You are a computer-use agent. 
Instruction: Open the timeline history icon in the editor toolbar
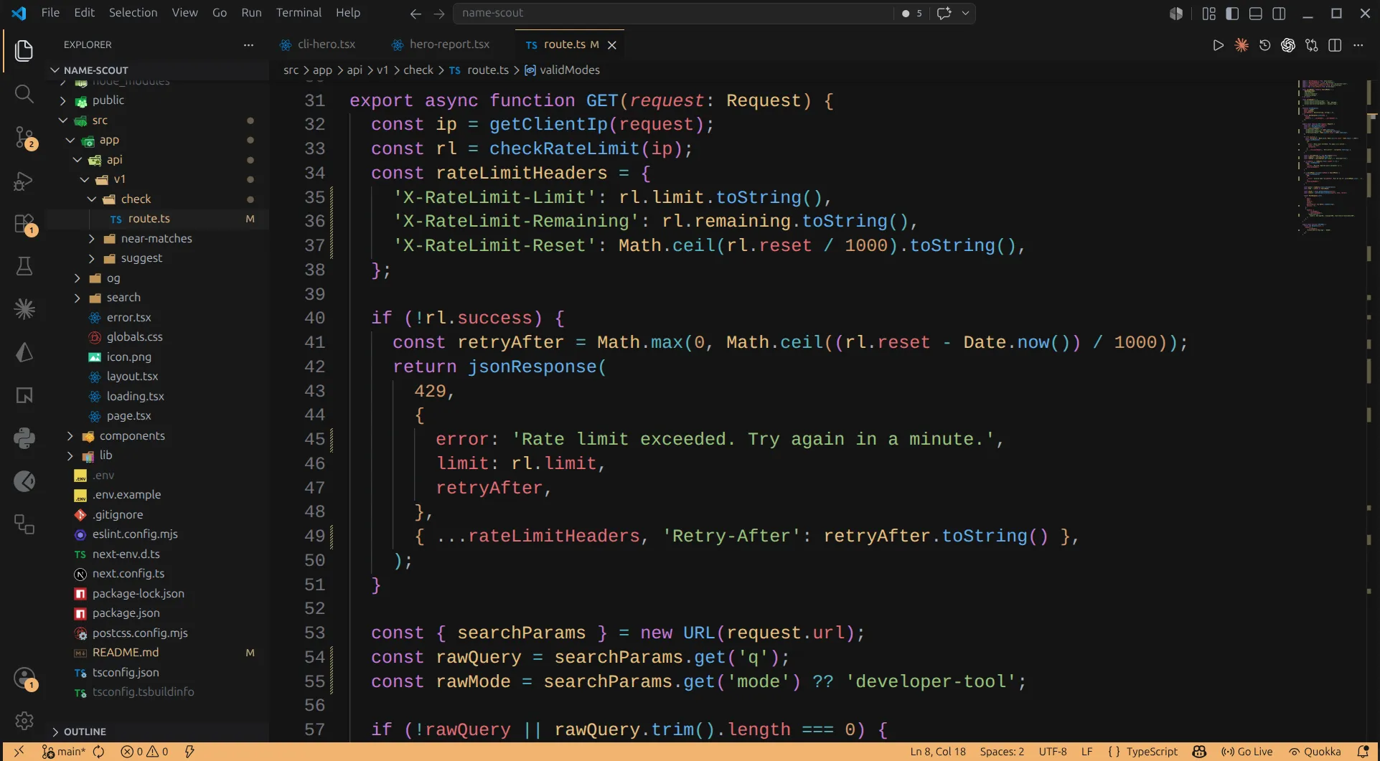(1264, 45)
